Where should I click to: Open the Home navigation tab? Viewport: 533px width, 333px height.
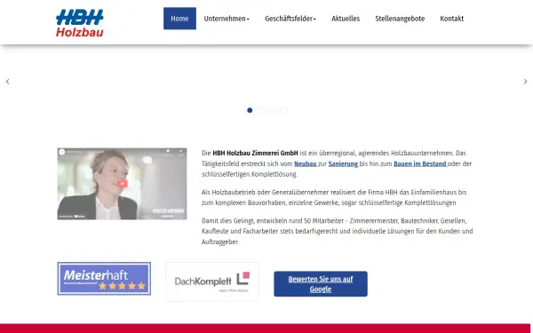tap(179, 19)
